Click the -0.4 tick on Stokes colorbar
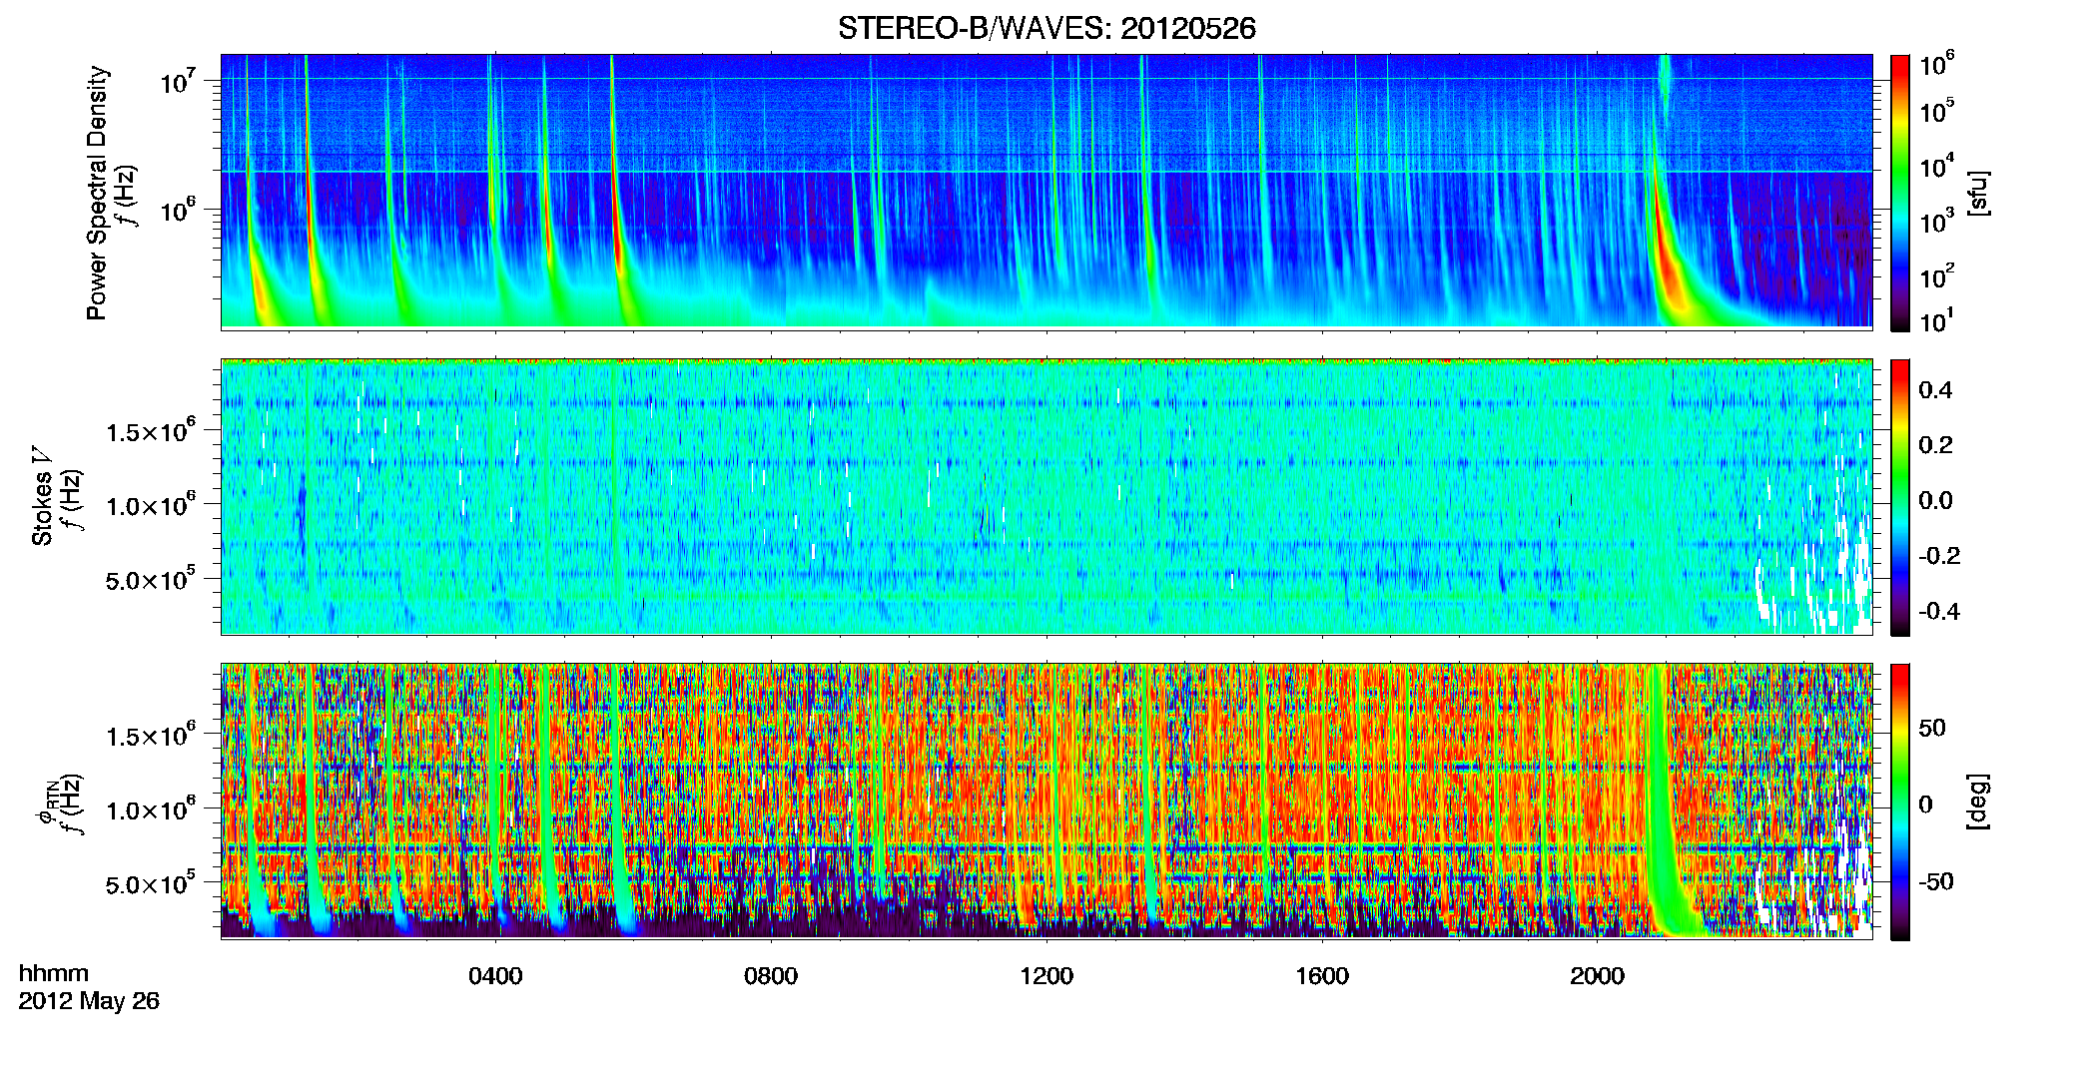2093x1078 pixels. [1939, 611]
